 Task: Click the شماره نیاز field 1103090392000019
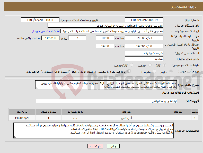[x=144, y=20]
